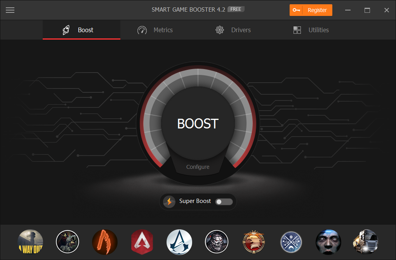Enable the Super Boost switch
The height and width of the screenshot is (260, 396).
[x=224, y=201]
